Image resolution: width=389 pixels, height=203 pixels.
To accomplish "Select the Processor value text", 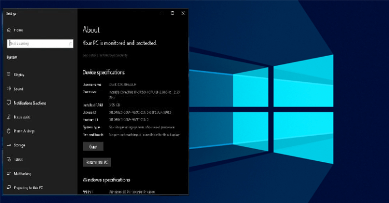I will coord(144,95).
